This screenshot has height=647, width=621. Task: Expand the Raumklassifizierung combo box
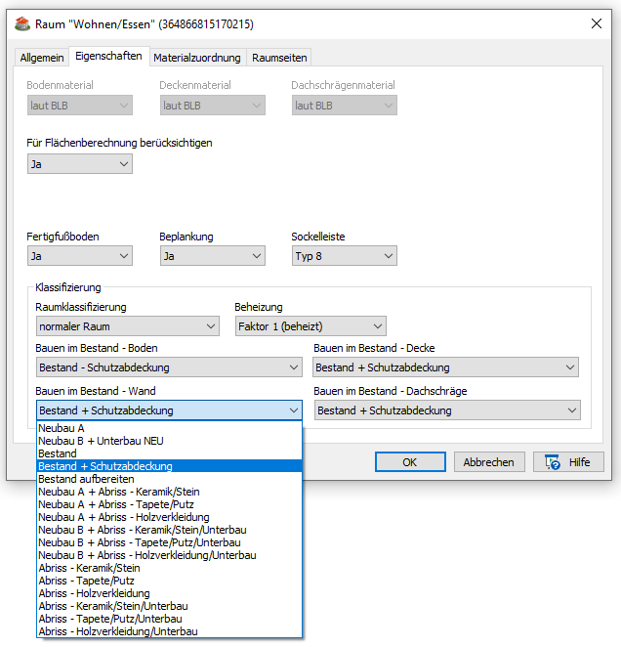click(x=127, y=326)
